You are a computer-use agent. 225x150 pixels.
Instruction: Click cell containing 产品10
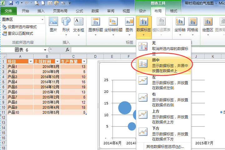(x=20, y=113)
